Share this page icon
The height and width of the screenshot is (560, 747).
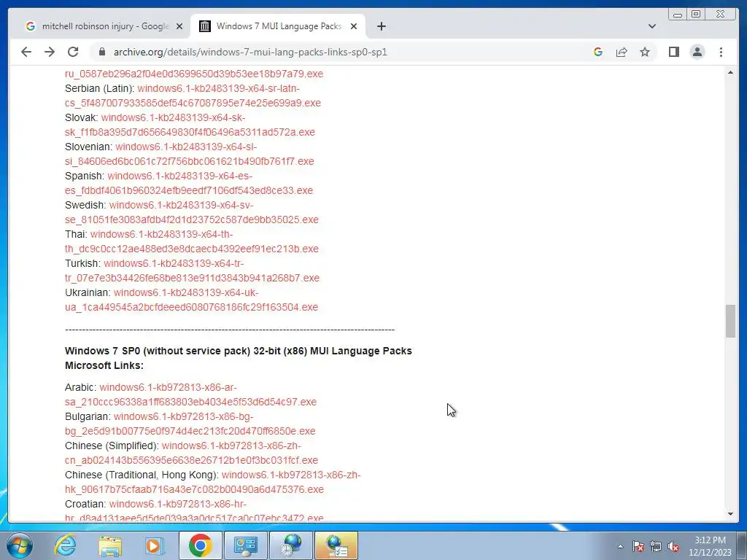click(622, 52)
